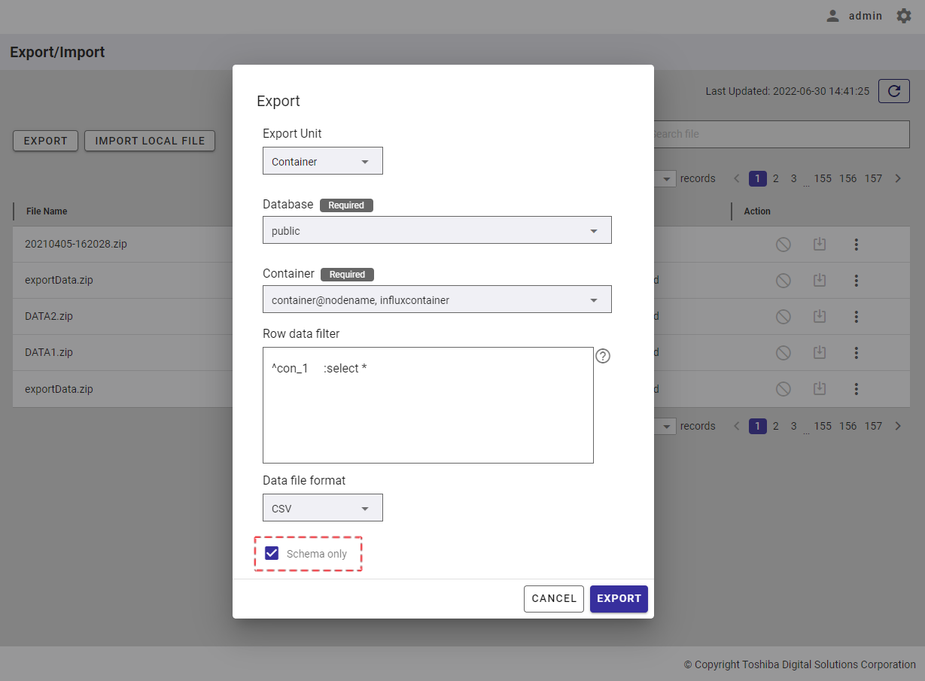Expand the Data file format CSV dropdown
This screenshot has width=925, height=681.
[322, 508]
